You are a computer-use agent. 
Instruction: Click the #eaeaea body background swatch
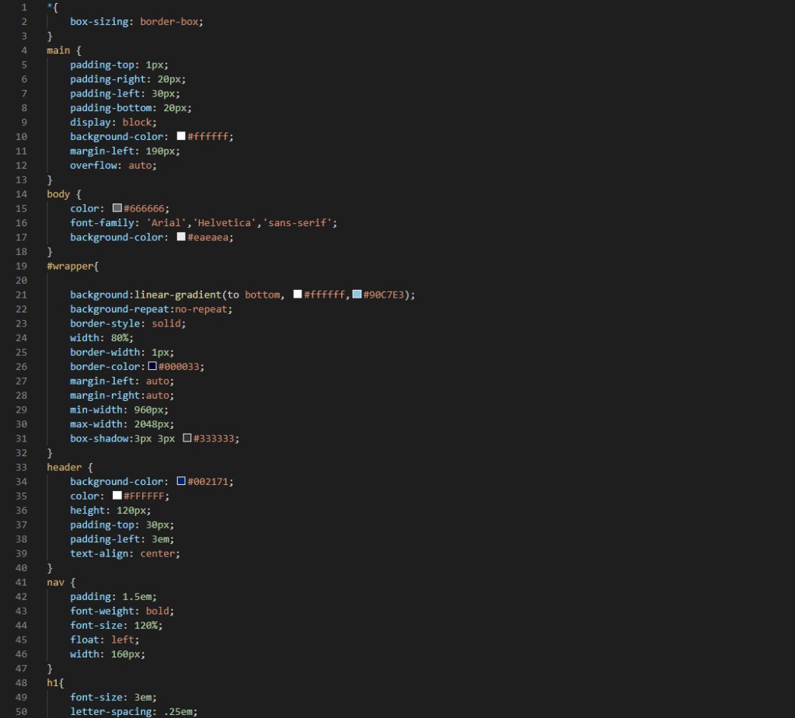pyautogui.click(x=181, y=237)
